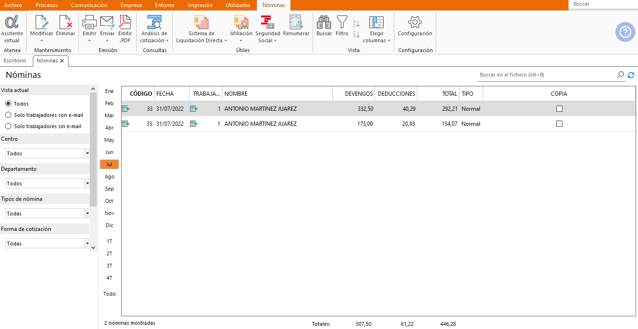Close the Nóminas document tab
638x329 pixels.
pos(62,61)
